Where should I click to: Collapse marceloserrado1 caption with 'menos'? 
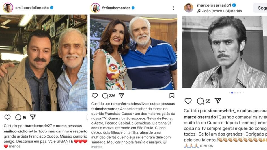[206, 145]
